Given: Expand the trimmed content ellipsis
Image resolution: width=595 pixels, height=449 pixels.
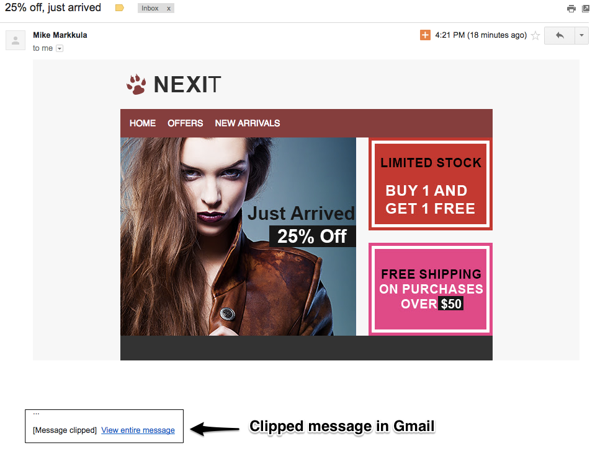Looking at the screenshot, I should (36, 413).
